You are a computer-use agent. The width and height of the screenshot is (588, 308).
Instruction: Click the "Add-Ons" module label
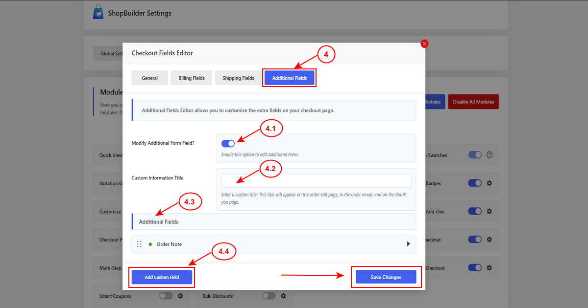point(435,212)
